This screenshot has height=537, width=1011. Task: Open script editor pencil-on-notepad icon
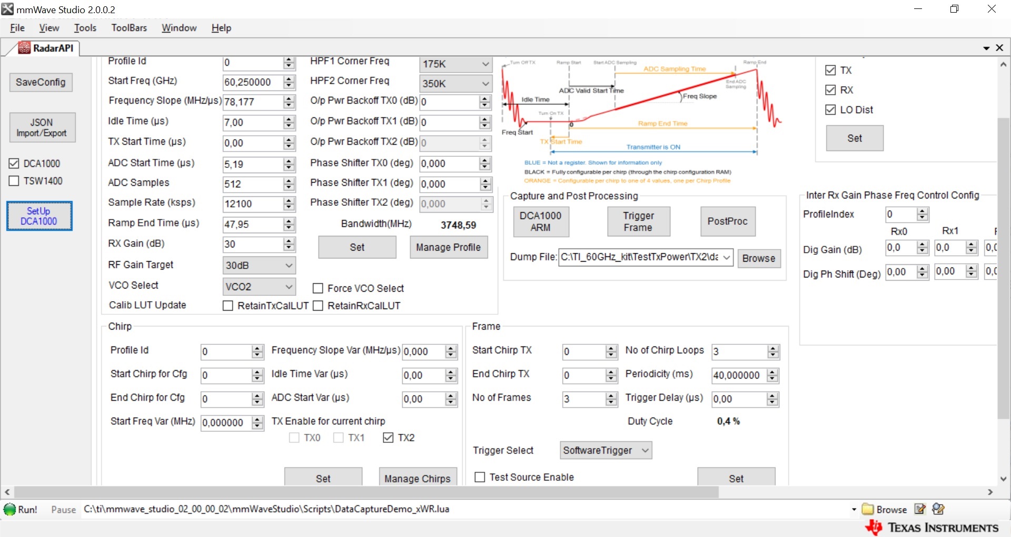[x=920, y=509]
